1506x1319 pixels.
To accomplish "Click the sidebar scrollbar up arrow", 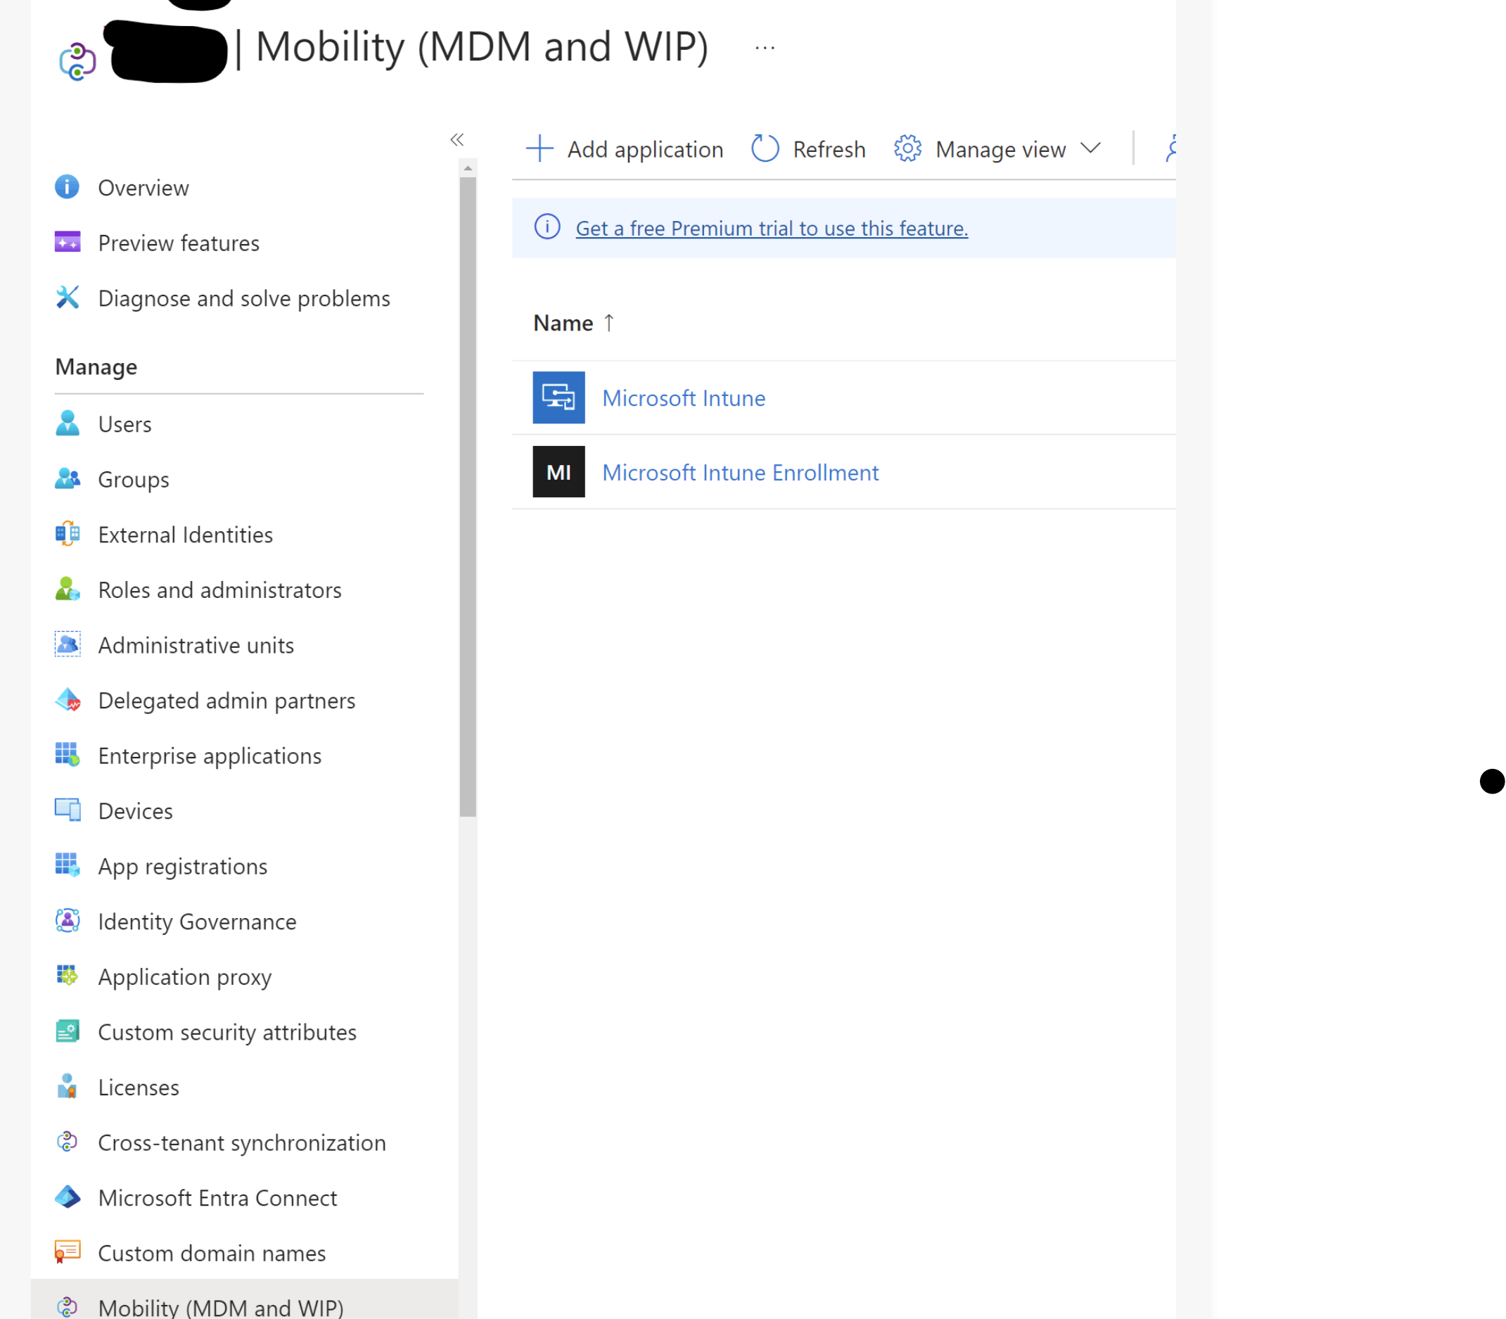I will point(467,168).
